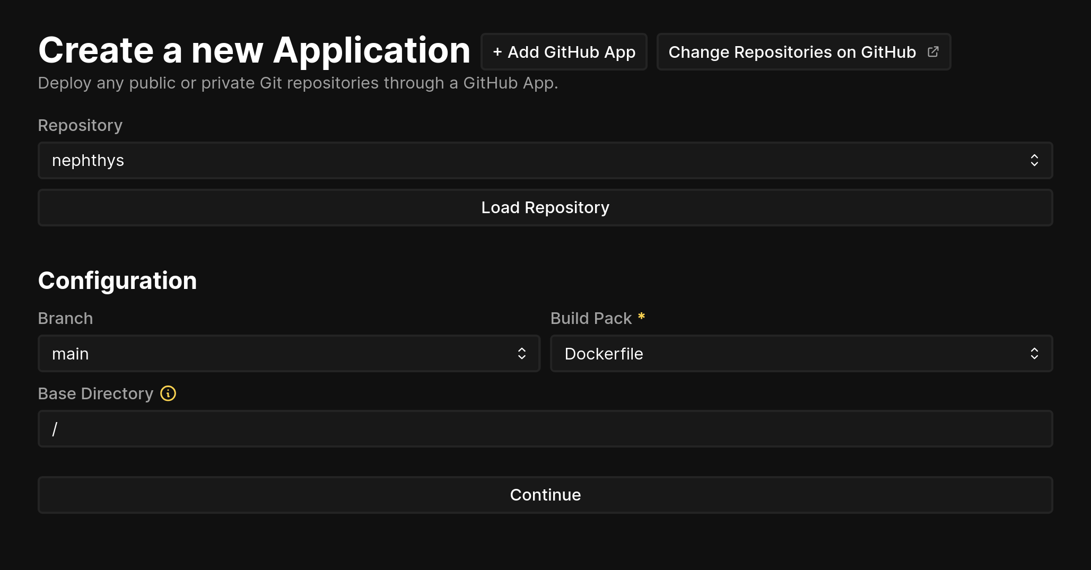Click the Configuration section heading
This screenshot has width=1091, height=570.
pos(117,280)
